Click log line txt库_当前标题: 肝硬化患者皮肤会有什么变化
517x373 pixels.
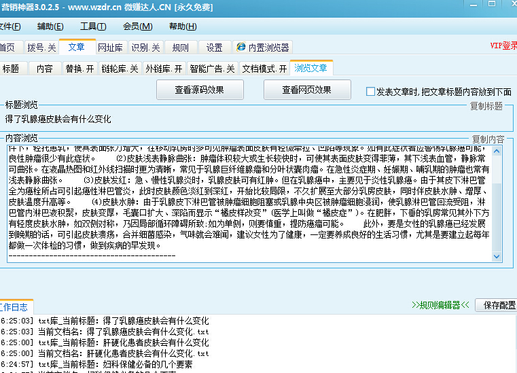[x=124, y=342]
